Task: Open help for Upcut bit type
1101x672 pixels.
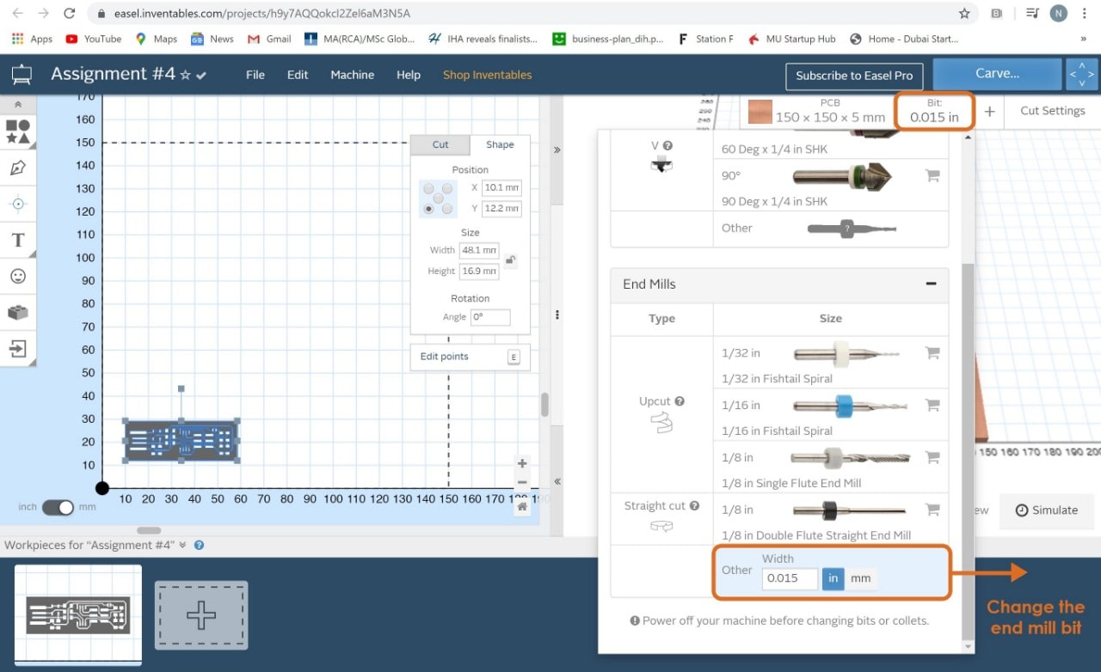Action: (x=680, y=401)
